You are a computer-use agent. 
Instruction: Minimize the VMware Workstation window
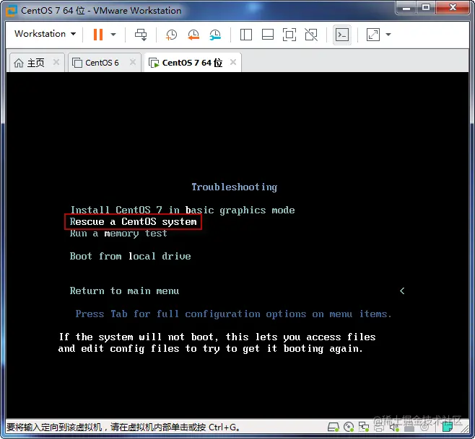(x=406, y=7)
